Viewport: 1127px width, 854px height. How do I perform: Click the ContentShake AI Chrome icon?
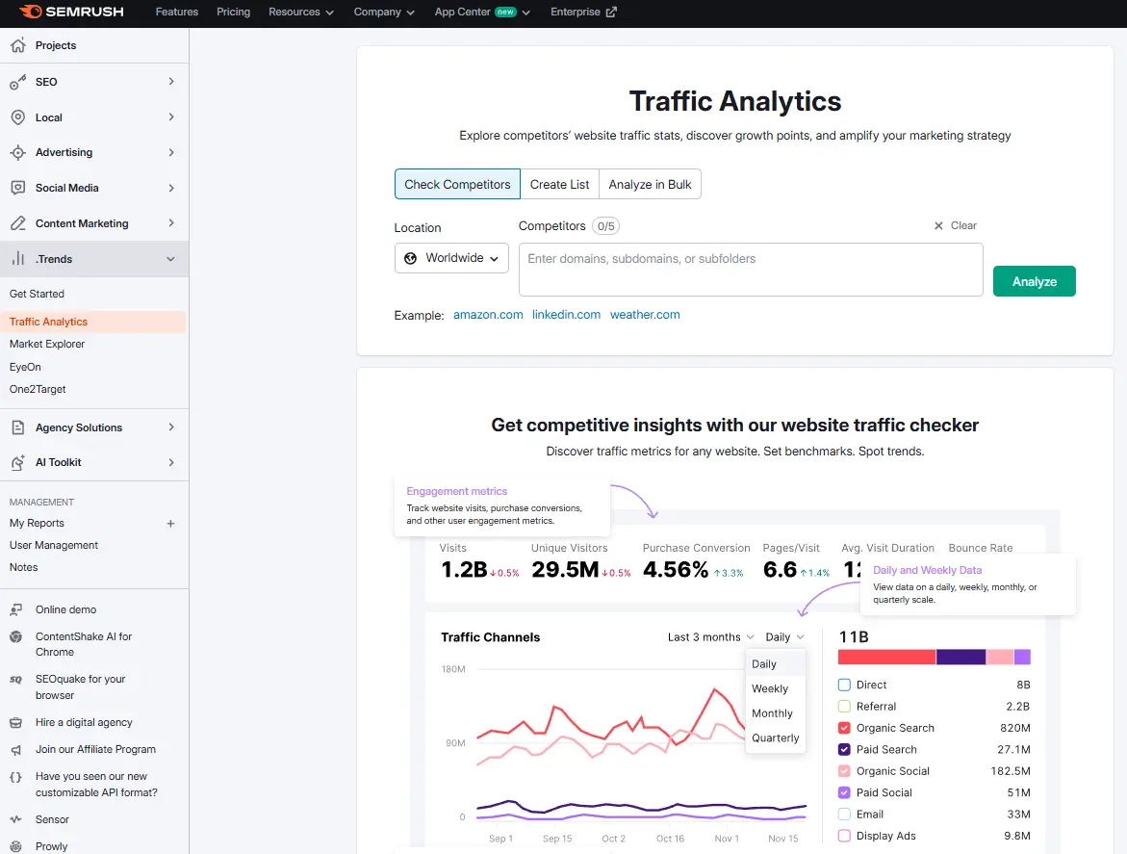coord(15,637)
